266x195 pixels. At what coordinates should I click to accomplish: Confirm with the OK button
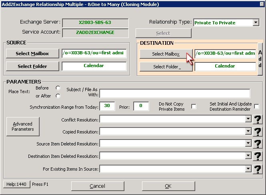[168, 186]
